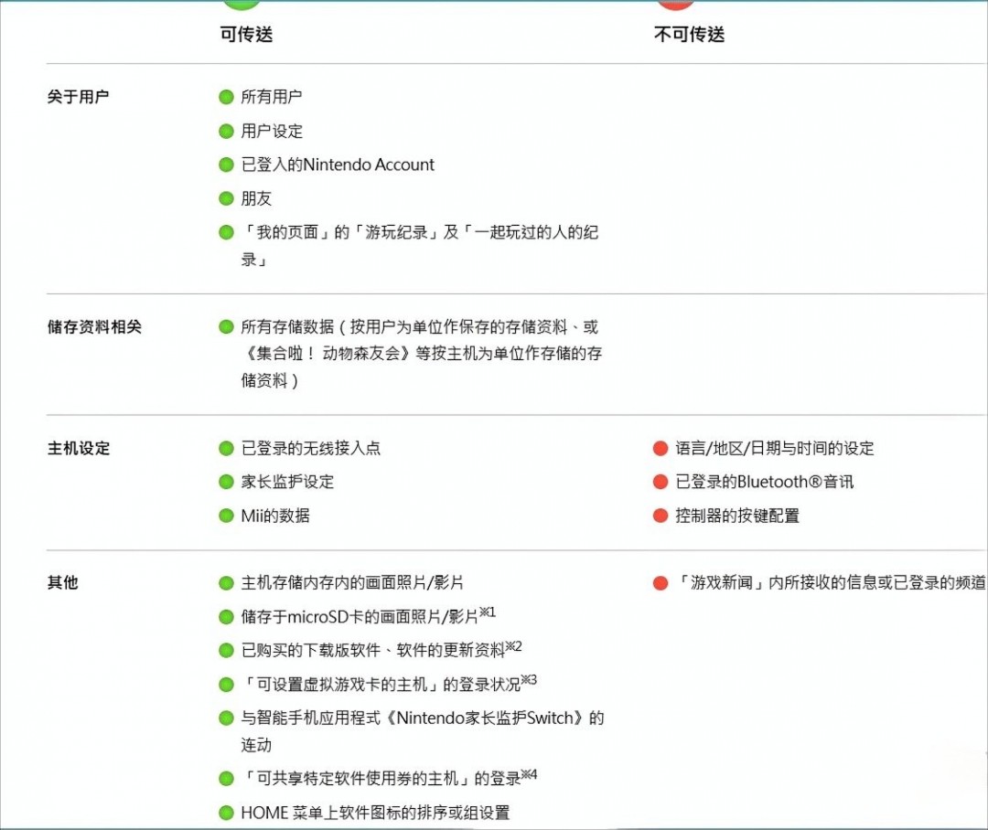
Task: Select the 可传送 column heading
Action: [246, 35]
